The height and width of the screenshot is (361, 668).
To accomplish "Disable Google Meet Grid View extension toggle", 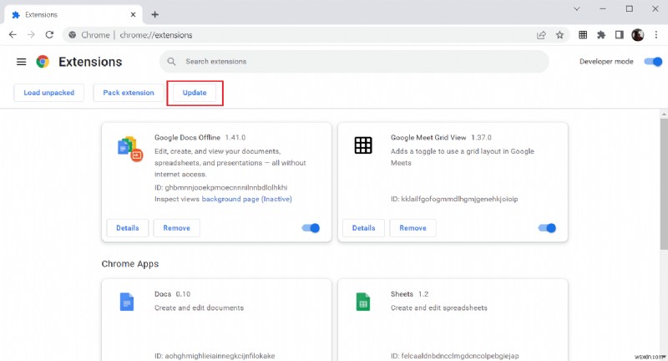I will pos(547,227).
